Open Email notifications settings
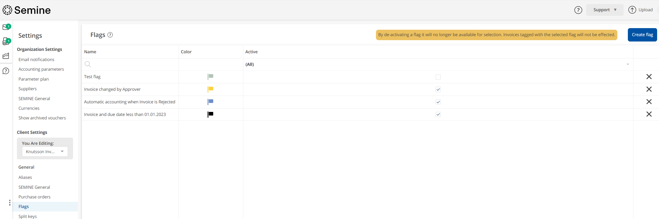 [36, 59]
